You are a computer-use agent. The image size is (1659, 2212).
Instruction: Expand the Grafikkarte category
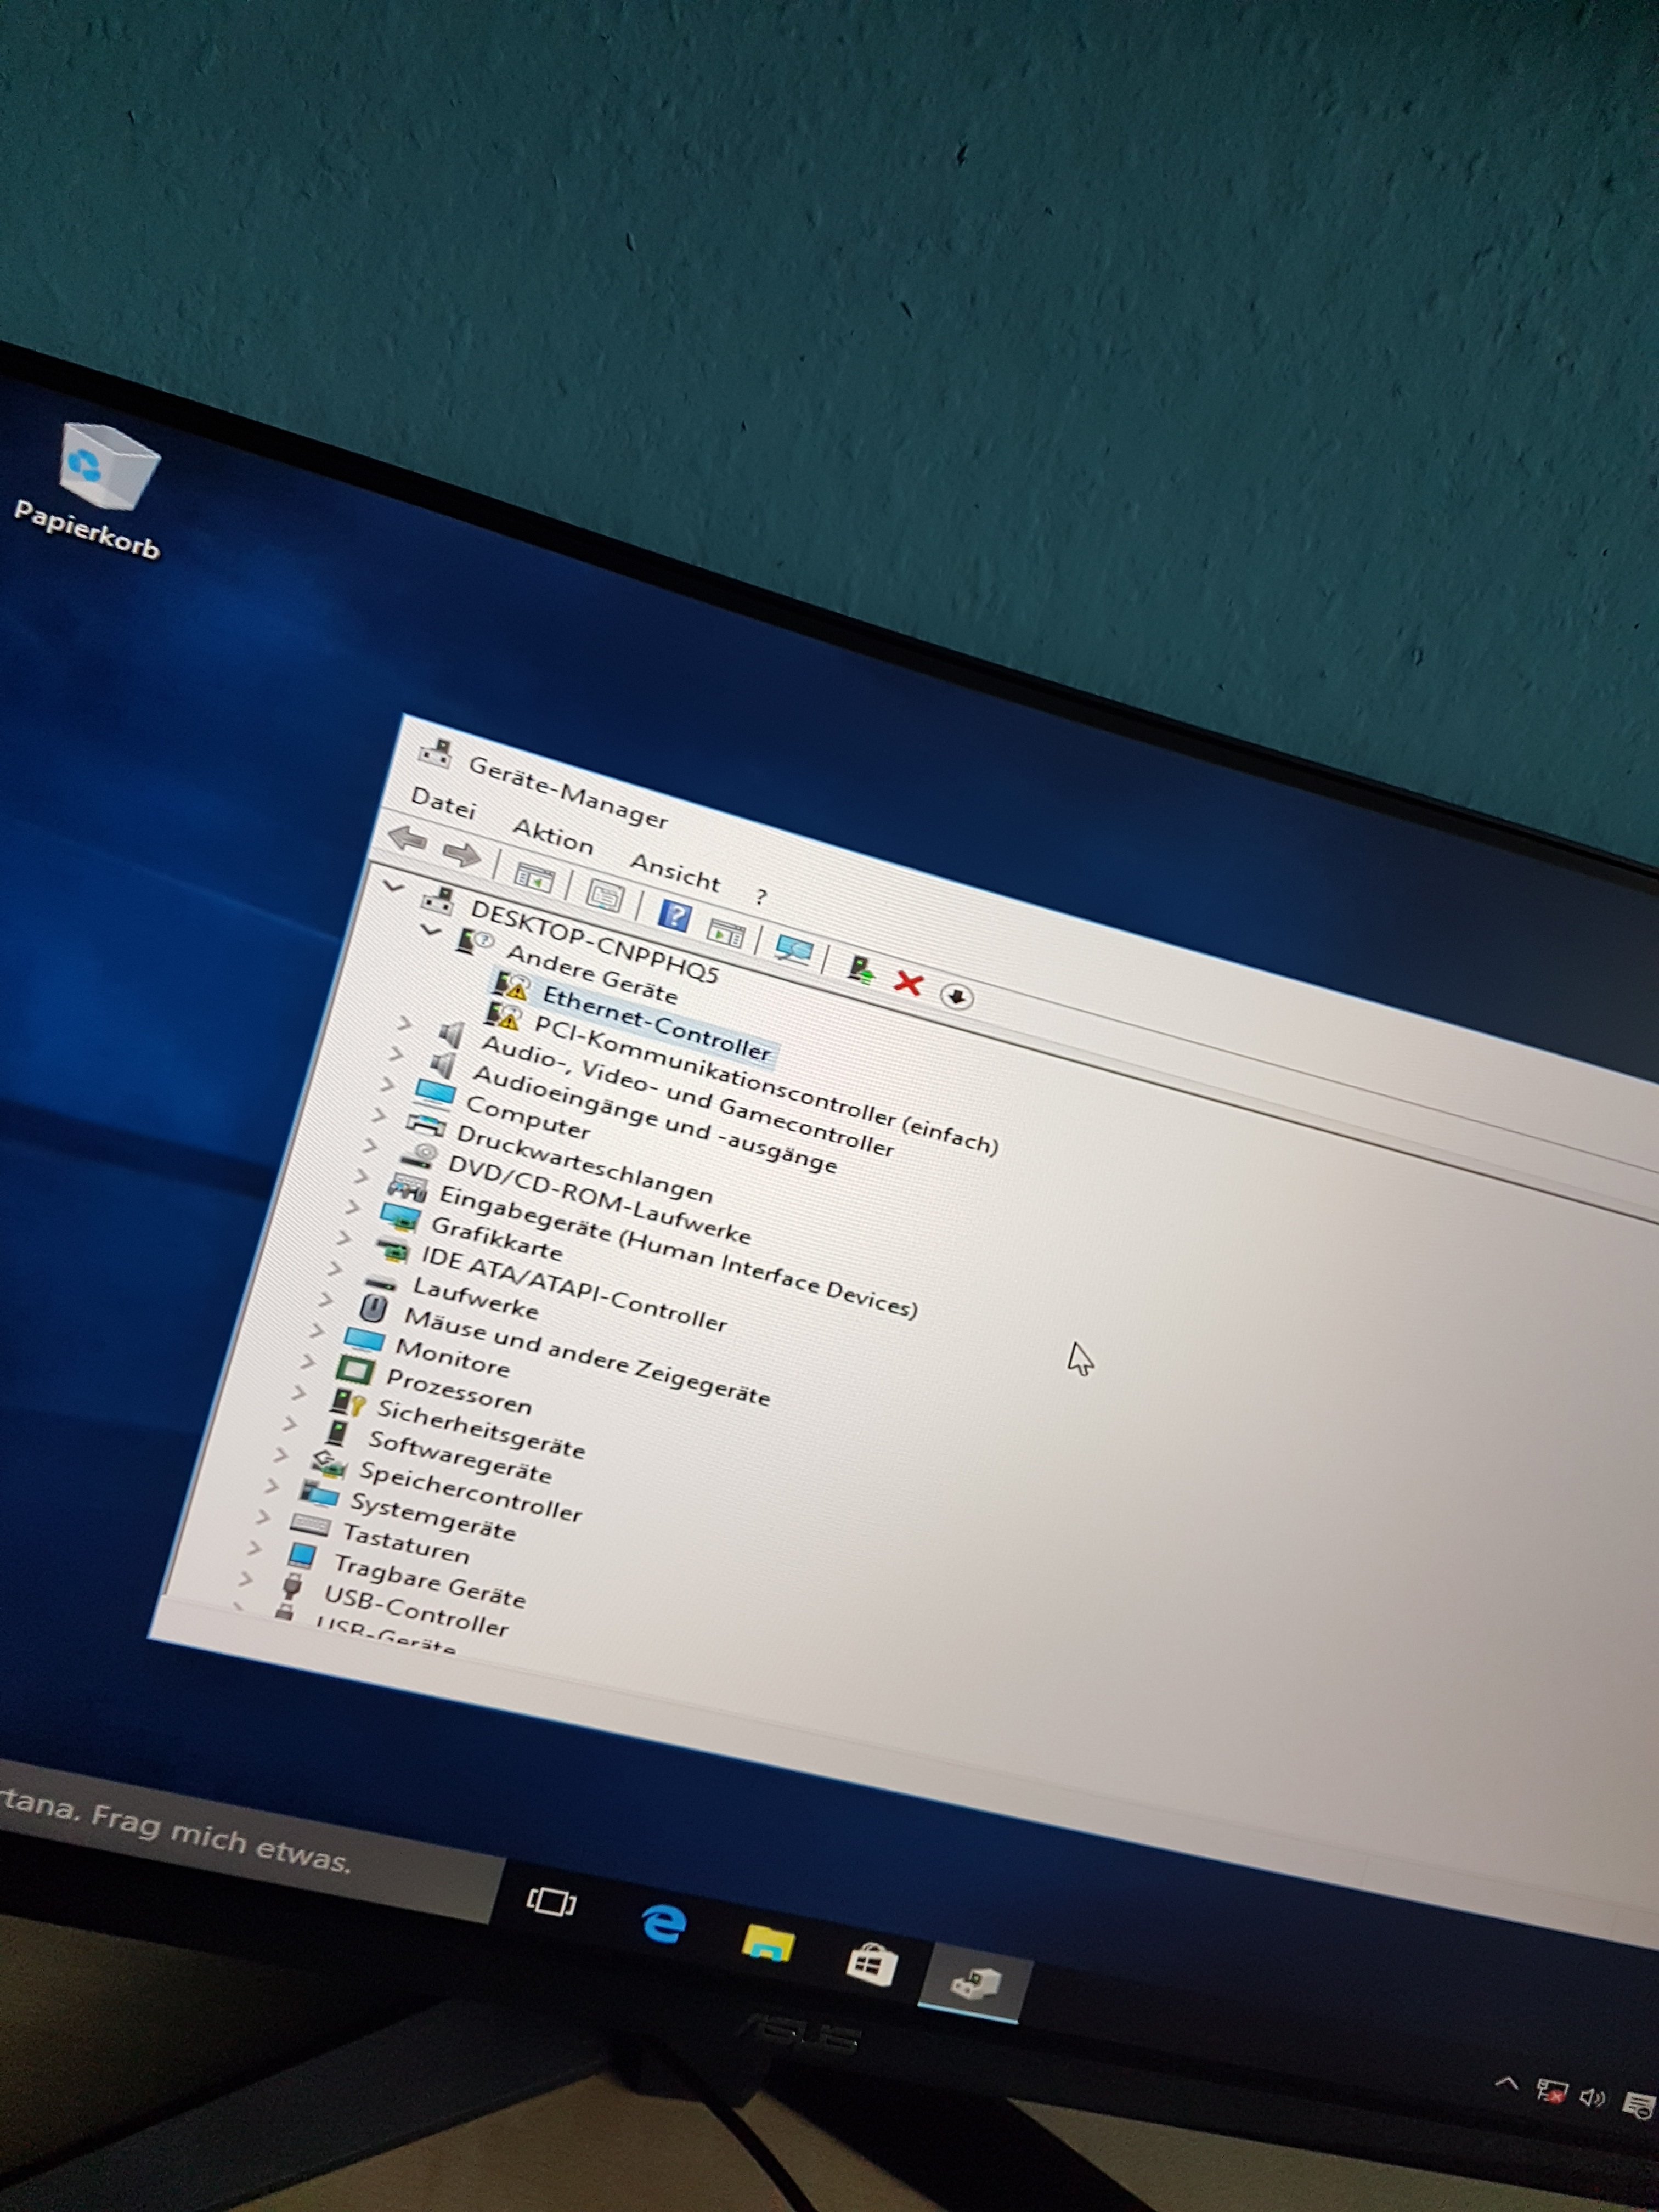pyautogui.click(x=351, y=1207)
